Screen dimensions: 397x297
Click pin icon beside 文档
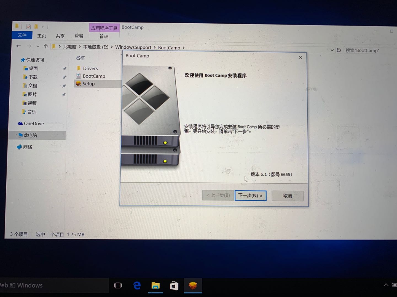(x=64, y=86)
